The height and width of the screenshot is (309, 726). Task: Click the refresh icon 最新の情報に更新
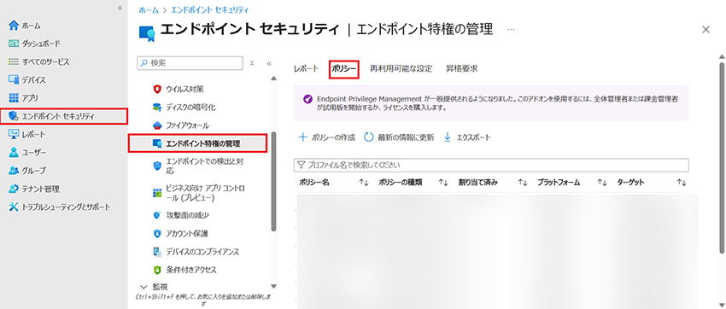369,137
